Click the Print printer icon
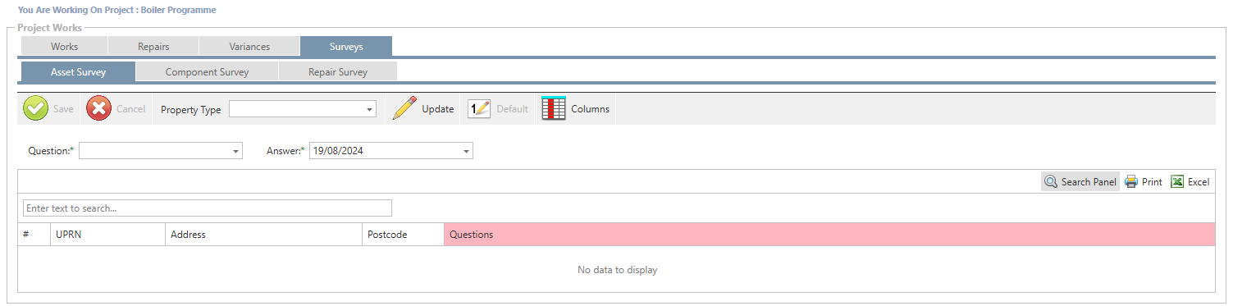The width and height of the screenshot is (1233, 306). 1131,182
